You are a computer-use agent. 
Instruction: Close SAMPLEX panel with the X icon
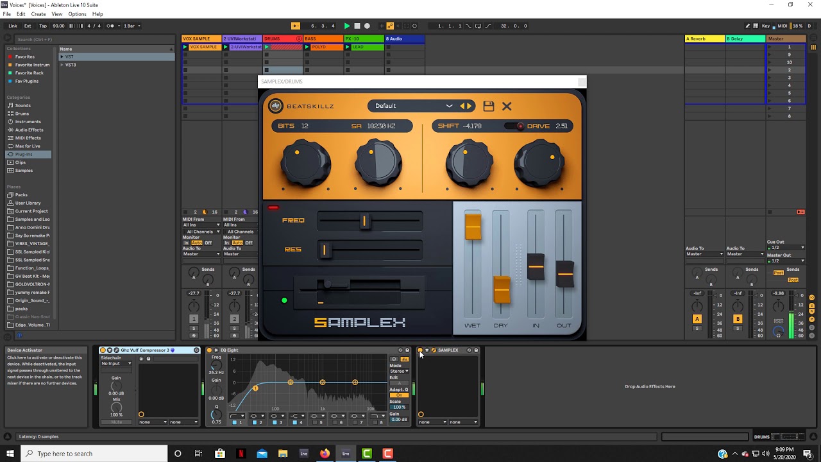(507, 106)
